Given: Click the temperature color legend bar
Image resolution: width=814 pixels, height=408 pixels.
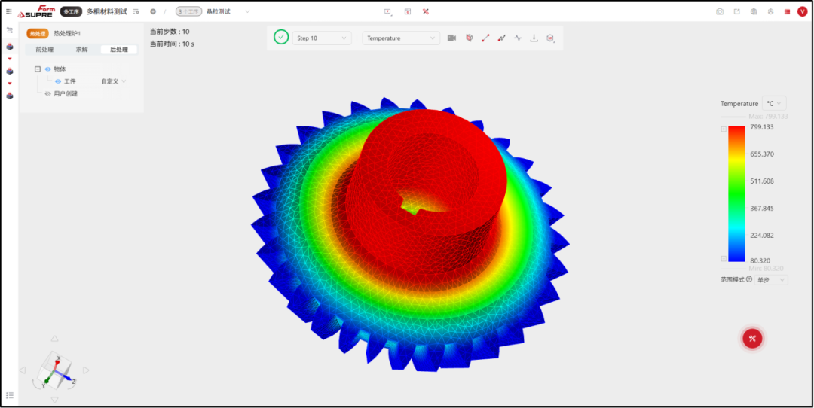Looking at the screenshot, I should pos(736,194).
